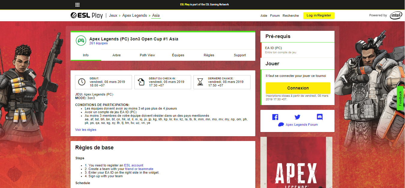
Task: Click the Apex Legends poster image
Action: [x=296, y=162]
